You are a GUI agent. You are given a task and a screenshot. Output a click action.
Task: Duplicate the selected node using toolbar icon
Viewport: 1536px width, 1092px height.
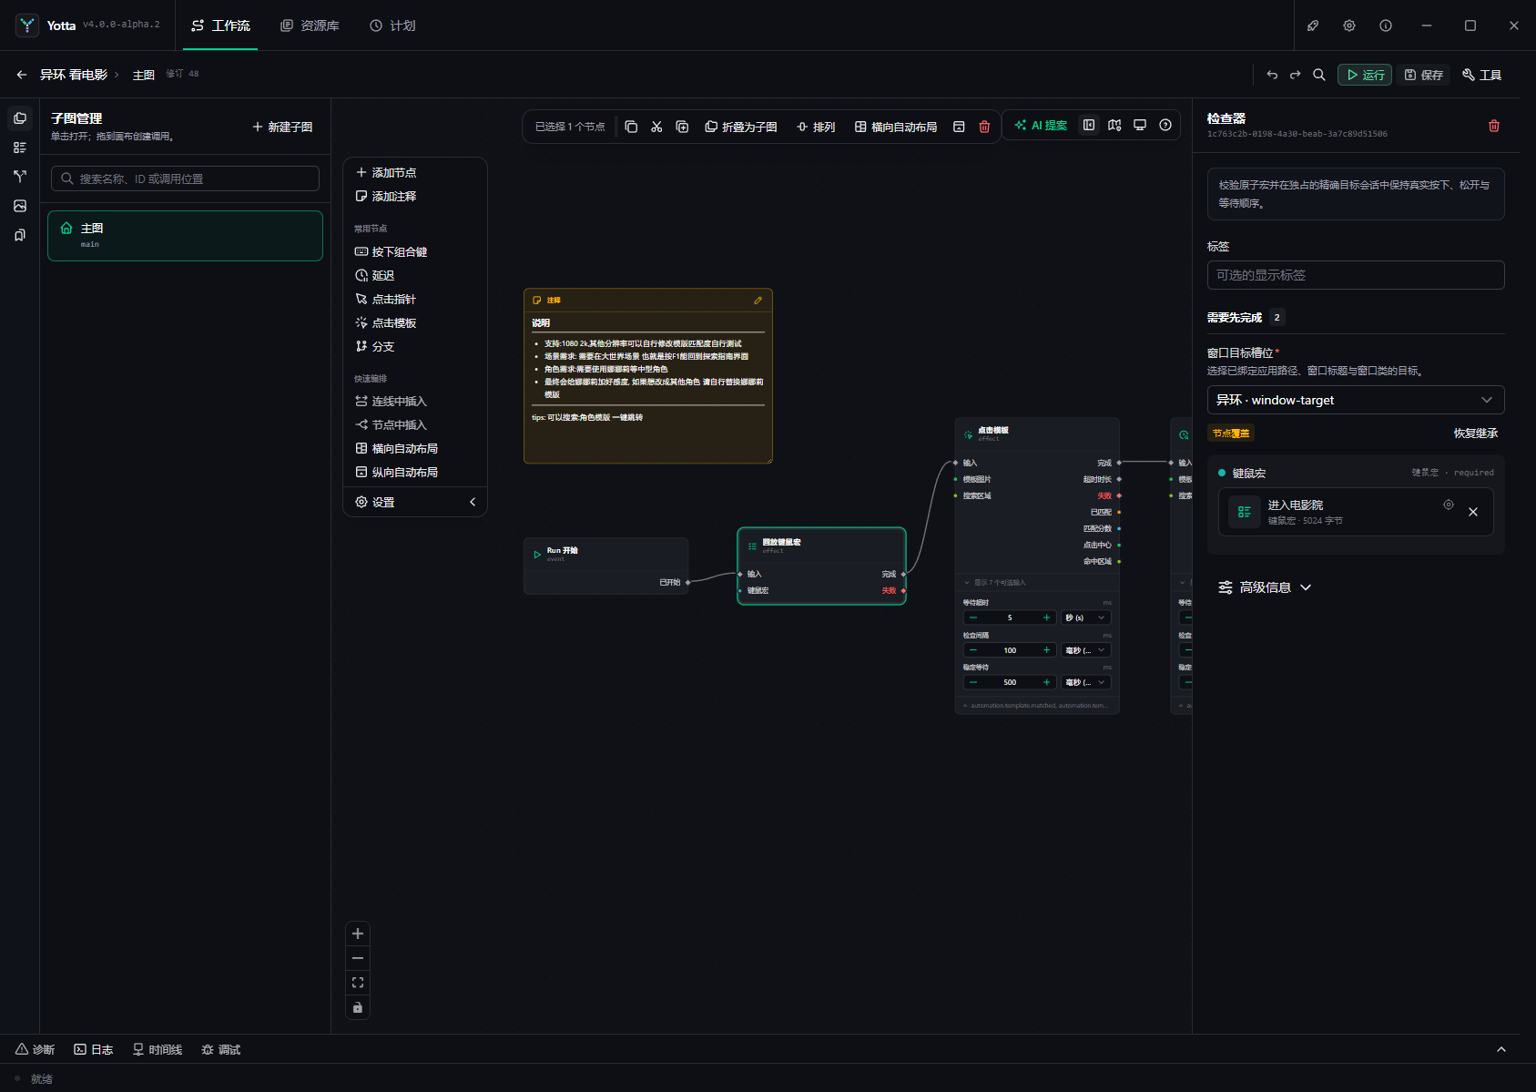682,127
